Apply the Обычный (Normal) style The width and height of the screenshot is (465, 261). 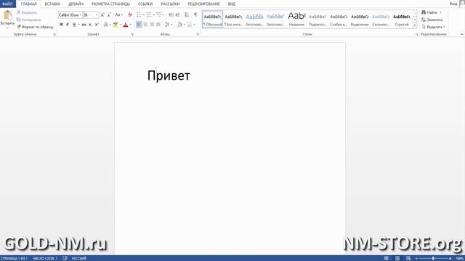coord(213,20)
